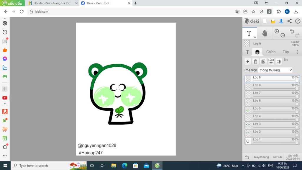
Task: Open the Tập tab
Action: coord(285,52)
